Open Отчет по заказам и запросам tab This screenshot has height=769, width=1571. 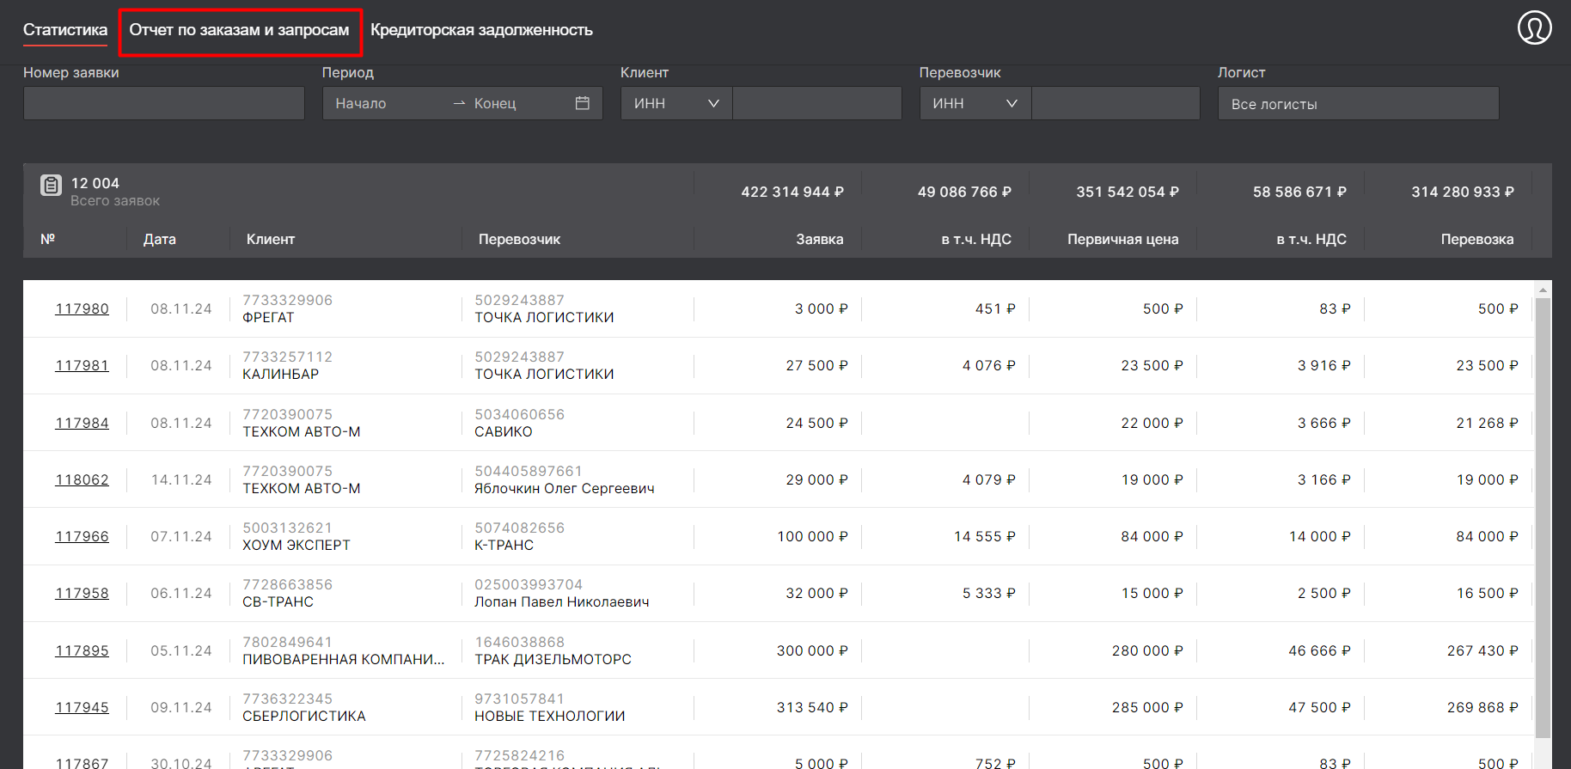(x=239, y=30)
